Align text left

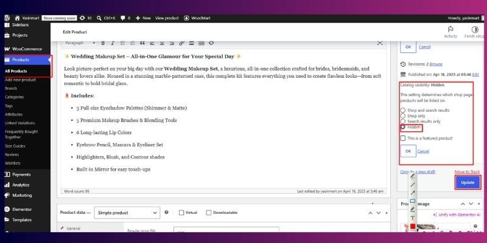152,43
